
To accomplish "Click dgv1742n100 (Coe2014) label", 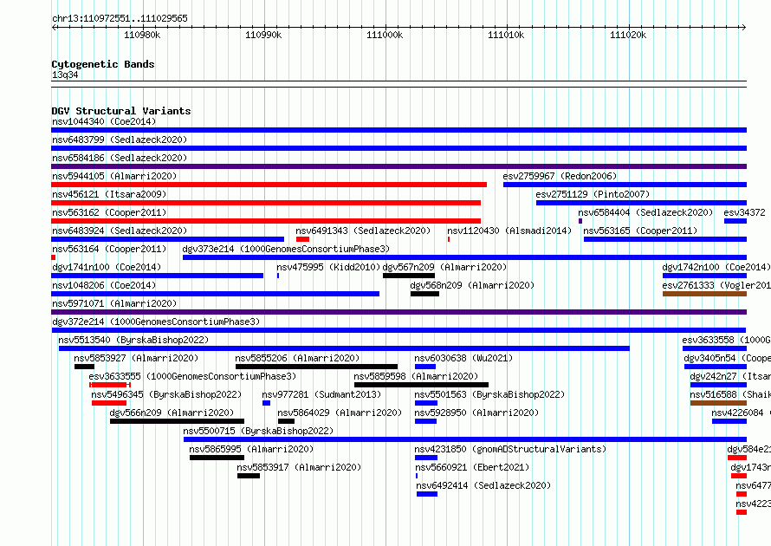I will point(716,267).
